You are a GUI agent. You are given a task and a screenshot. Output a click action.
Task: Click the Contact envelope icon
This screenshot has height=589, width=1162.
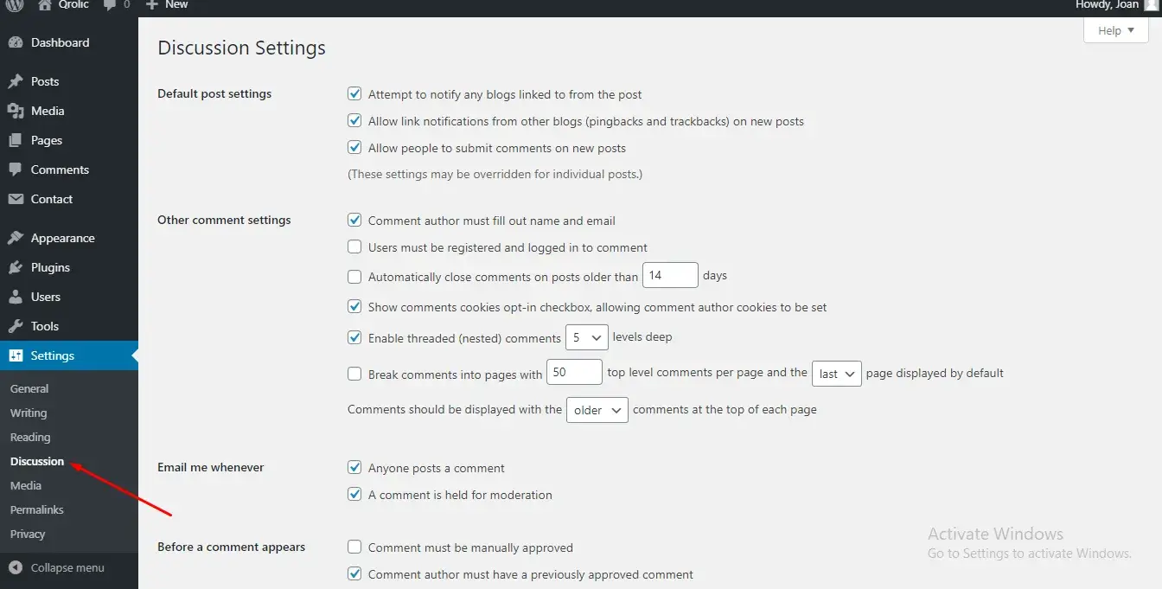[x=16, y=199]
